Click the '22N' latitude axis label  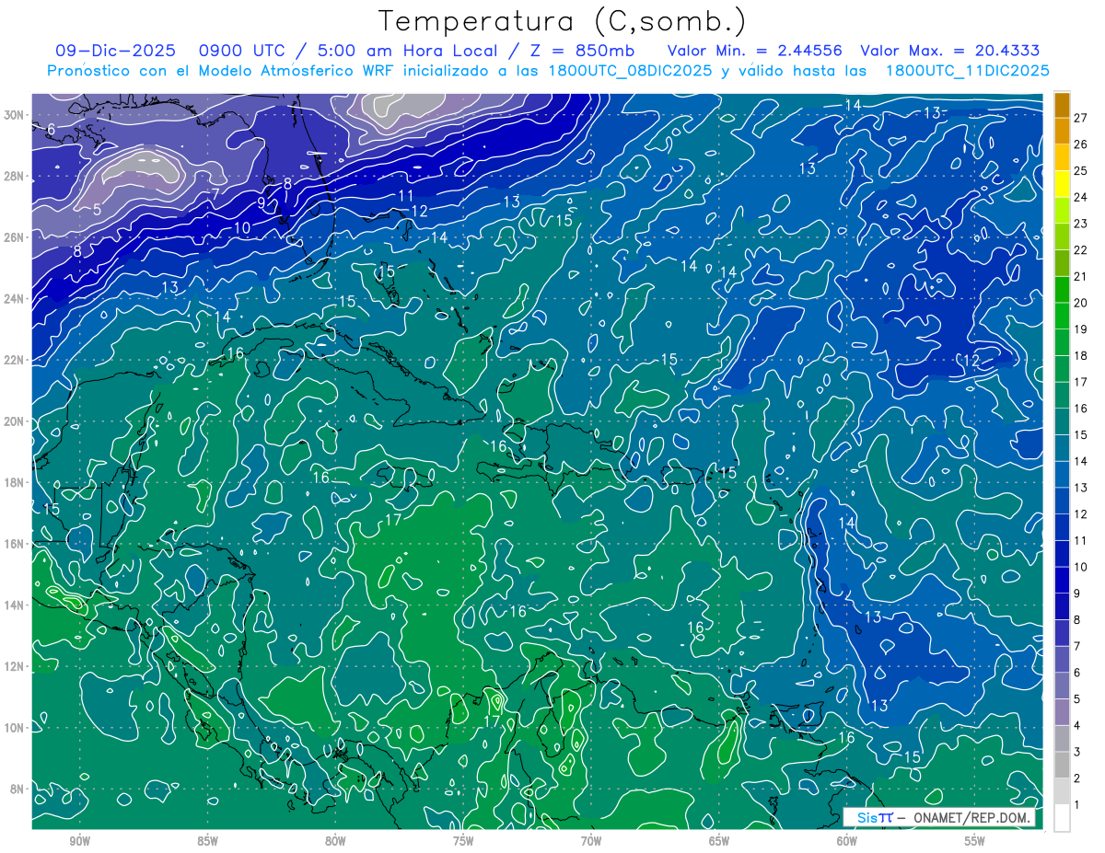(15, 360)
